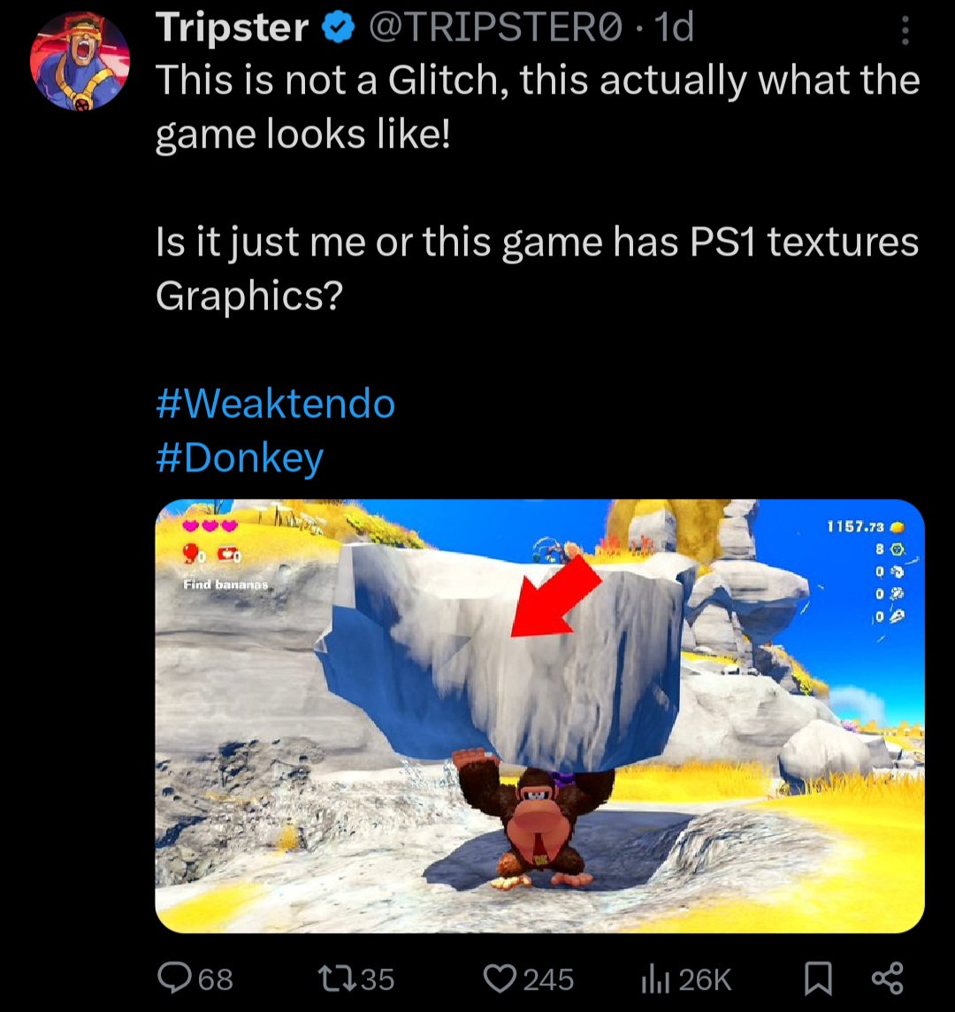Tap the reply speech bubble icon
This screenshot has width=955, height=1012.
pos(175,977)
